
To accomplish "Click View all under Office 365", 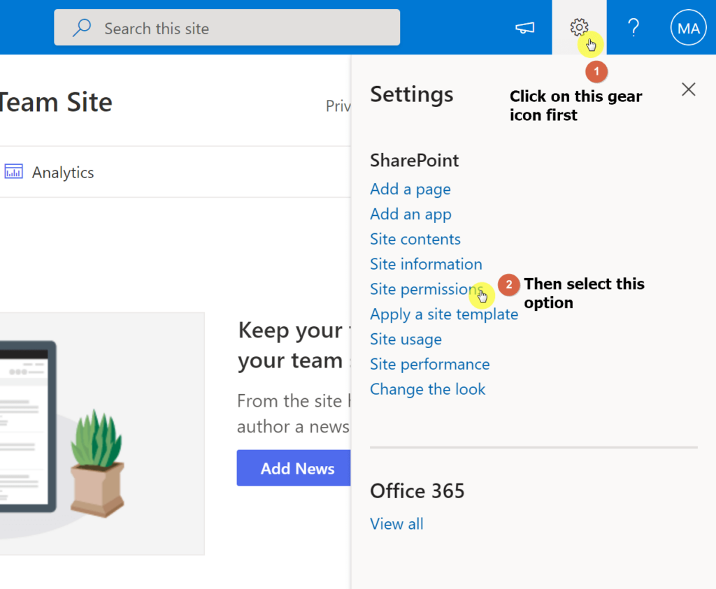I will tap(396, 524).
